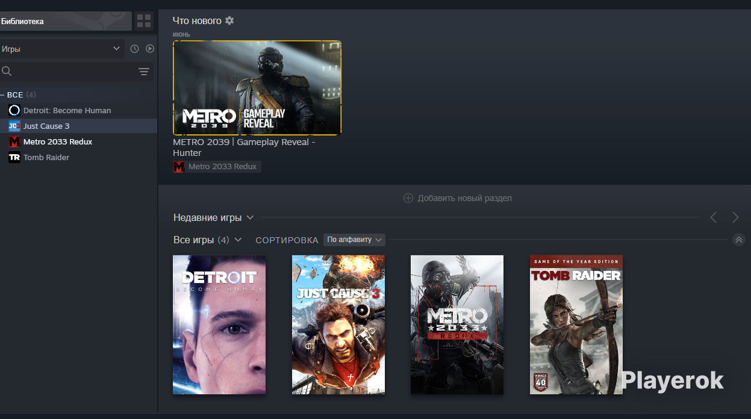
Task: Open the По алфавиту sort dropdown
Action: click(354, 240)
